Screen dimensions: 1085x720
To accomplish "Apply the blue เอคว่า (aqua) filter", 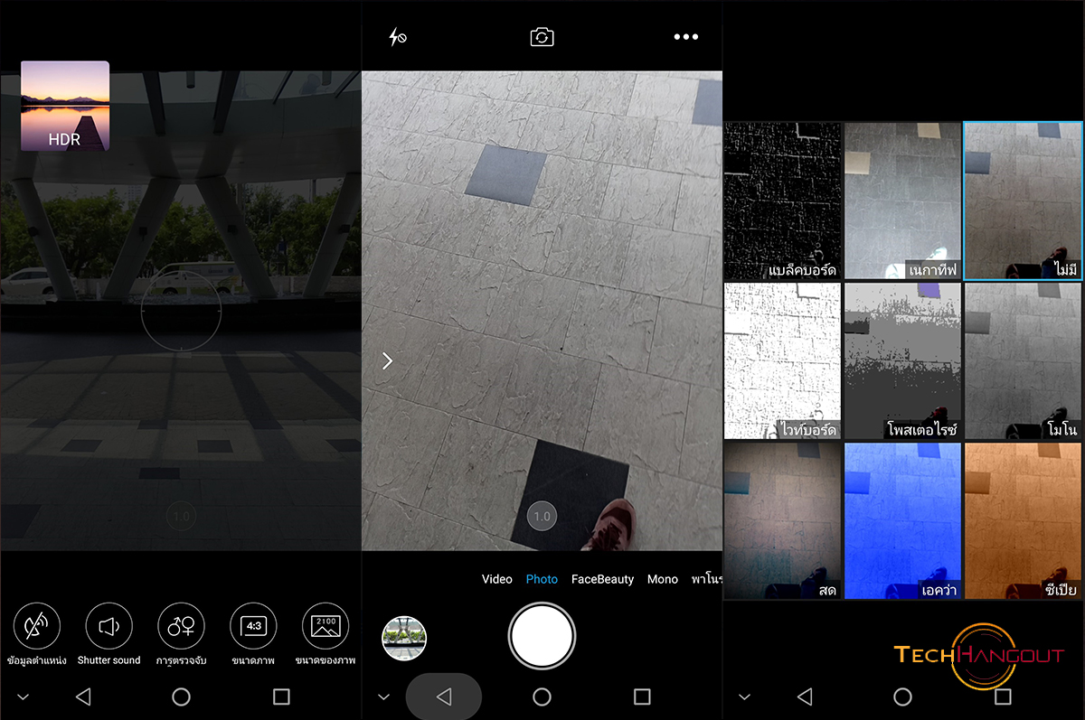I will (x=902, y=521).
